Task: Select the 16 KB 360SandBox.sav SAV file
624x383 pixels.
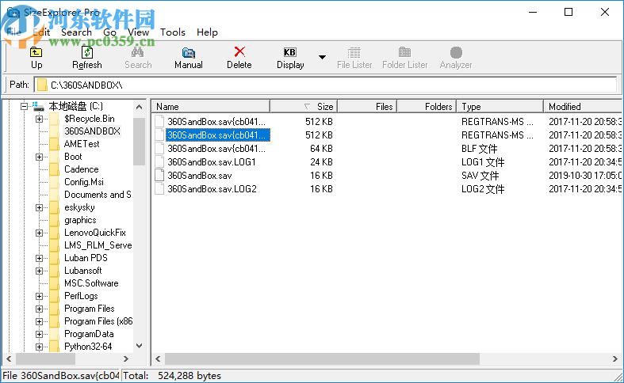Action: [x=199, y=176]
